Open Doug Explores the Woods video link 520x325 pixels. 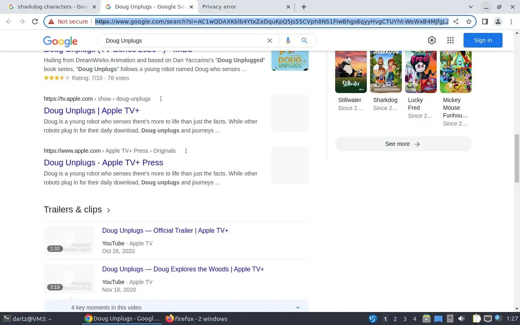[x=183, y=269]
